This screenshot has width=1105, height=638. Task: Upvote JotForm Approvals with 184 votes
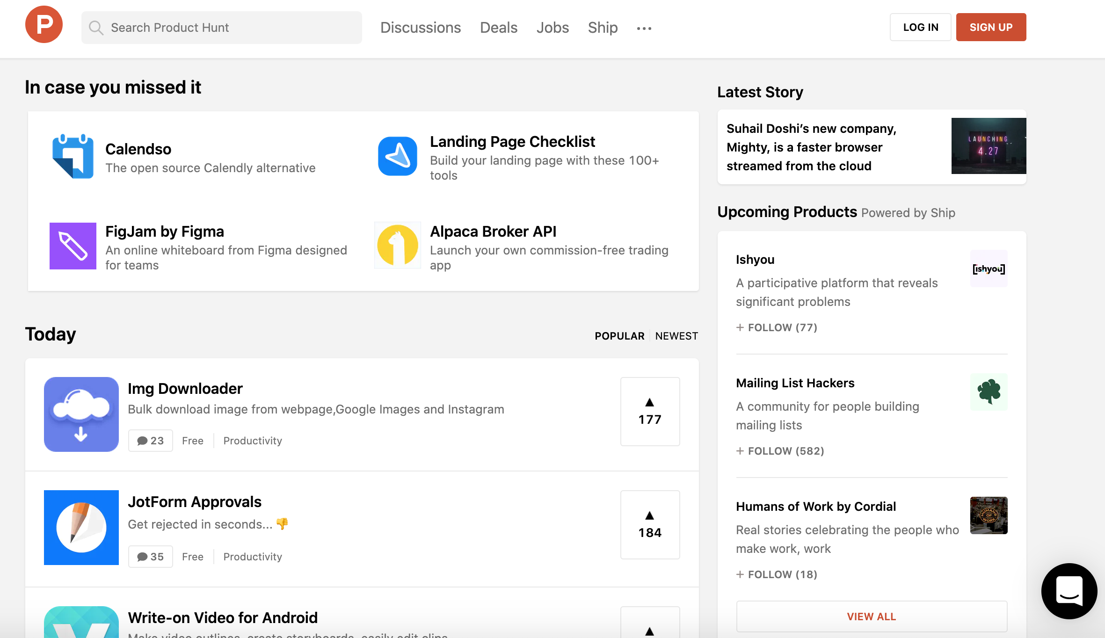(x=650, y=525)
